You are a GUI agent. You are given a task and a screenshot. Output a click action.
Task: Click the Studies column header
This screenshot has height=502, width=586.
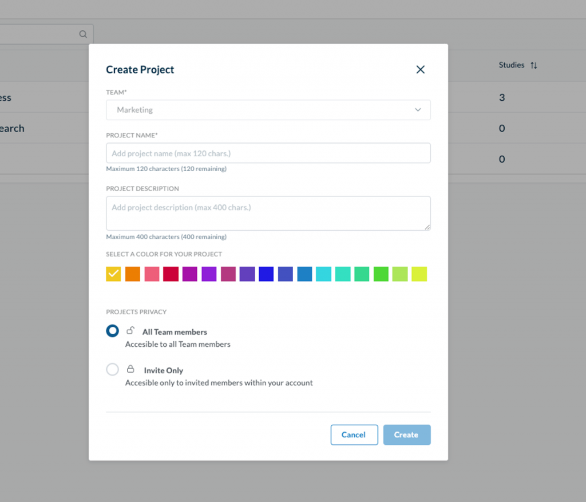tap(511, 65)
